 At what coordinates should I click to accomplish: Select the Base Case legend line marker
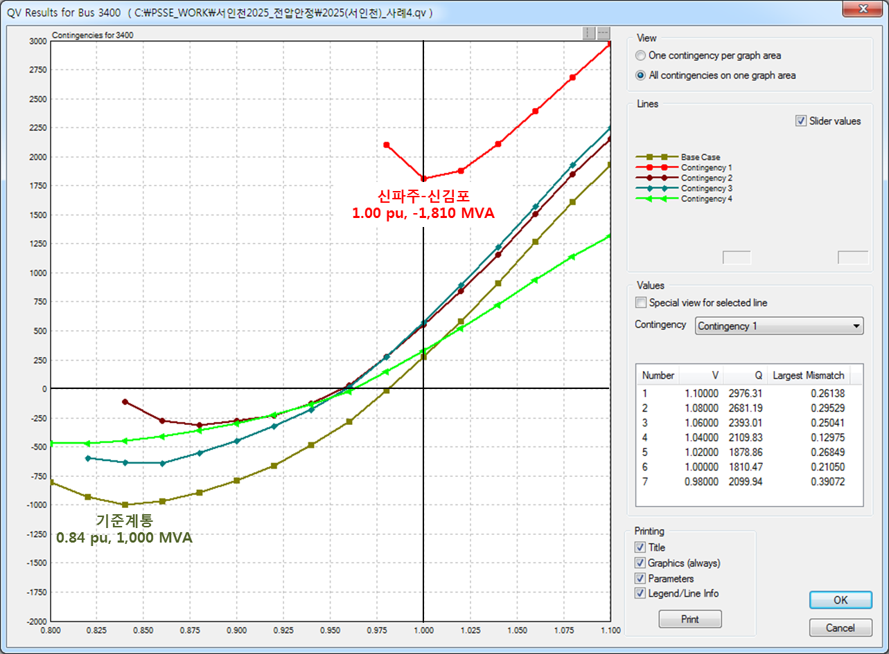click(x=656, y=157)
